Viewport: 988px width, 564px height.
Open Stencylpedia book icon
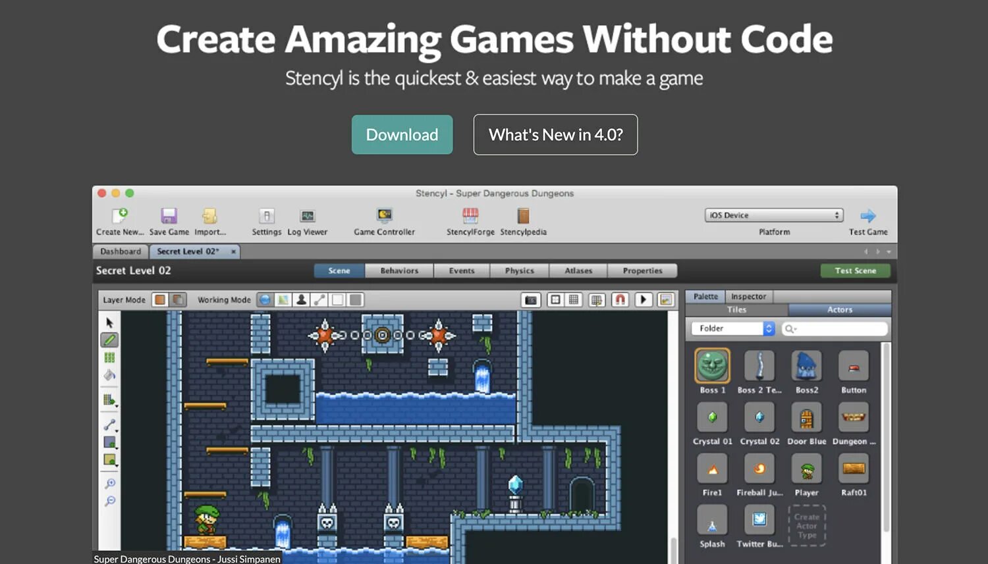[x=523, y=216]
